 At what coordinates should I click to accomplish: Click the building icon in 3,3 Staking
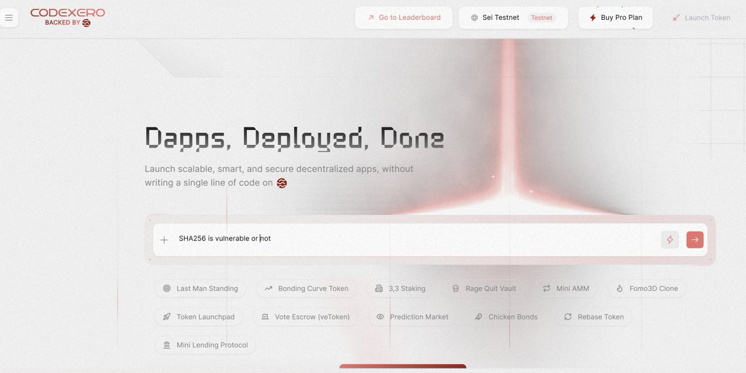coord(379,288)
